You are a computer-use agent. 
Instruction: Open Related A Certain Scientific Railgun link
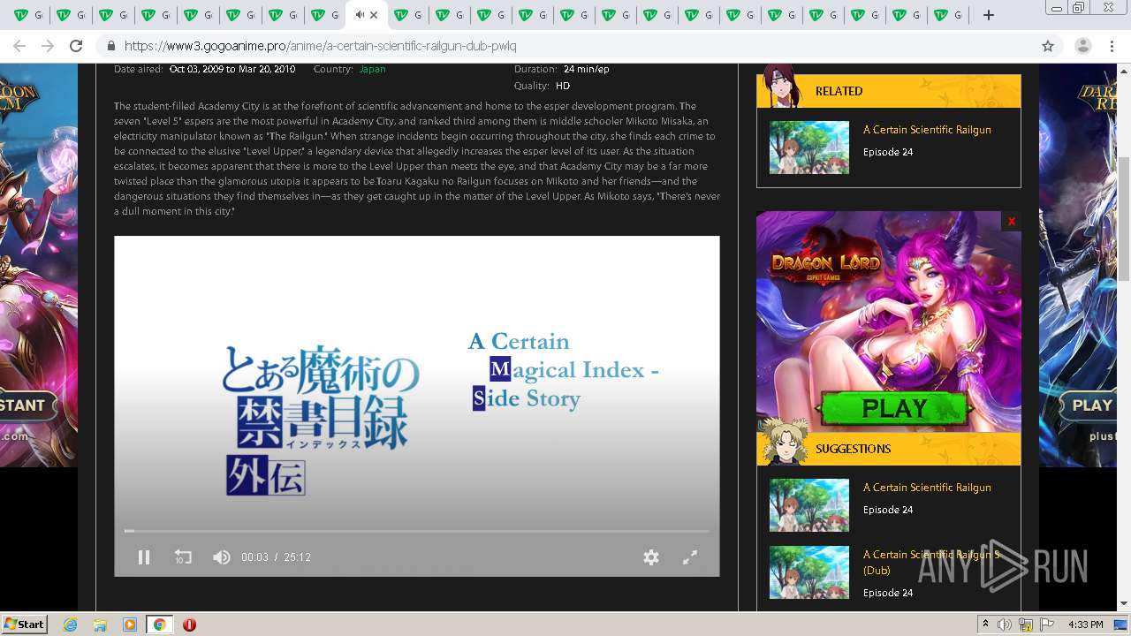click(x=927, y=130)
